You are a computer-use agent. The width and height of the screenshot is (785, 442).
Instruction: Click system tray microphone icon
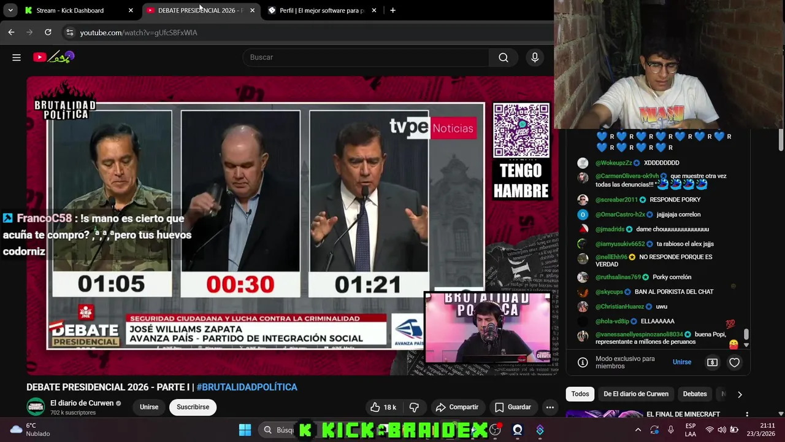click(x=671, y=430)
